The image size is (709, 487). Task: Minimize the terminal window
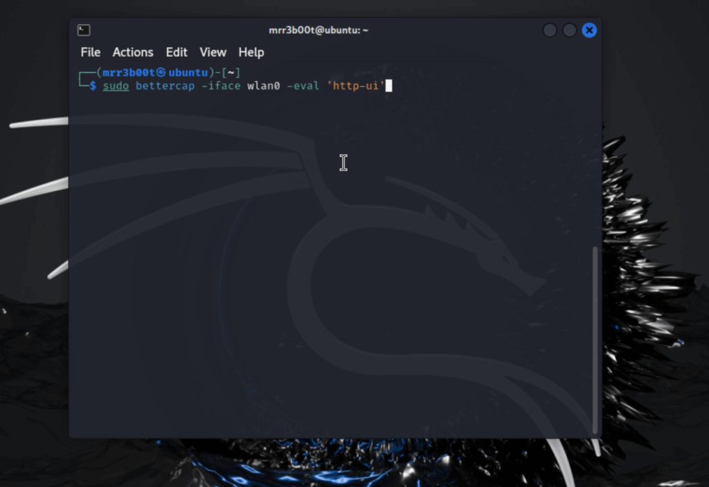[550, 30]
